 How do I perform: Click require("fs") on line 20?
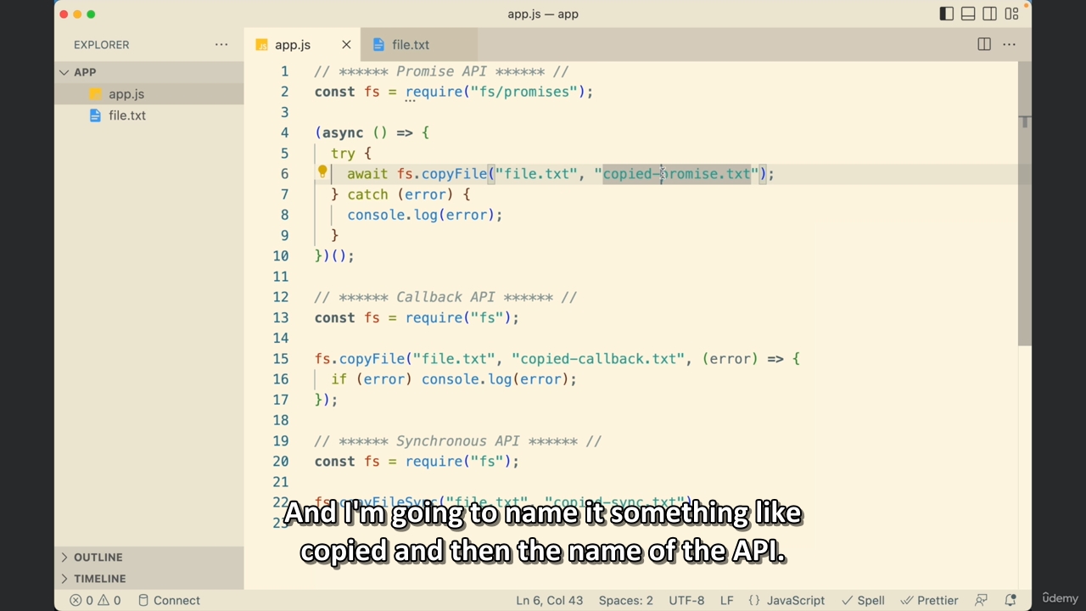coord(458,462)
